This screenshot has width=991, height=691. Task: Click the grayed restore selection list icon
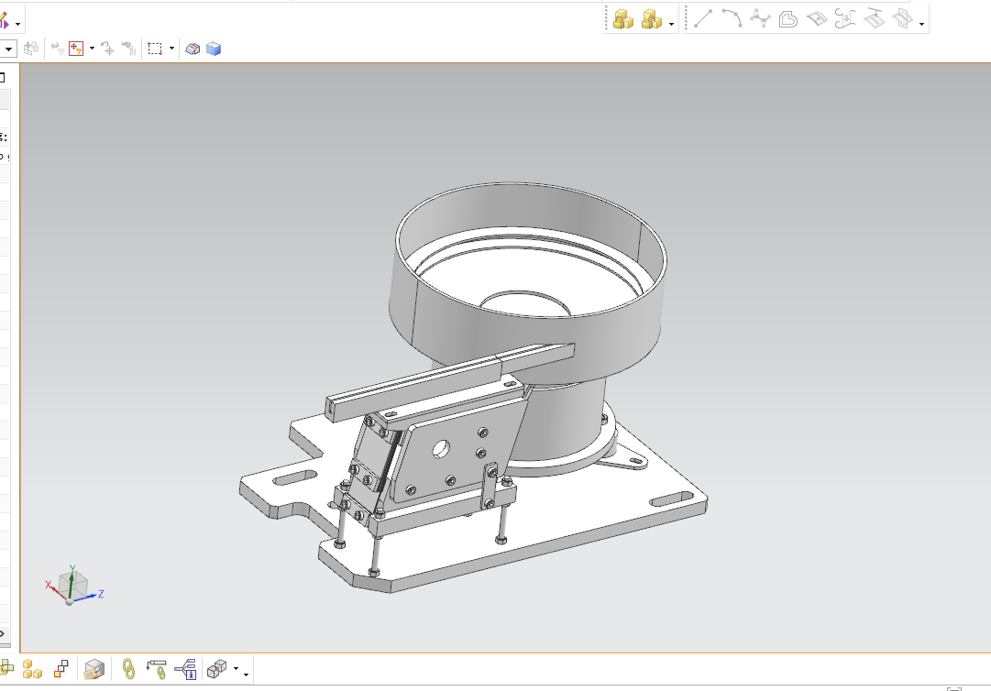click(128, 49)
